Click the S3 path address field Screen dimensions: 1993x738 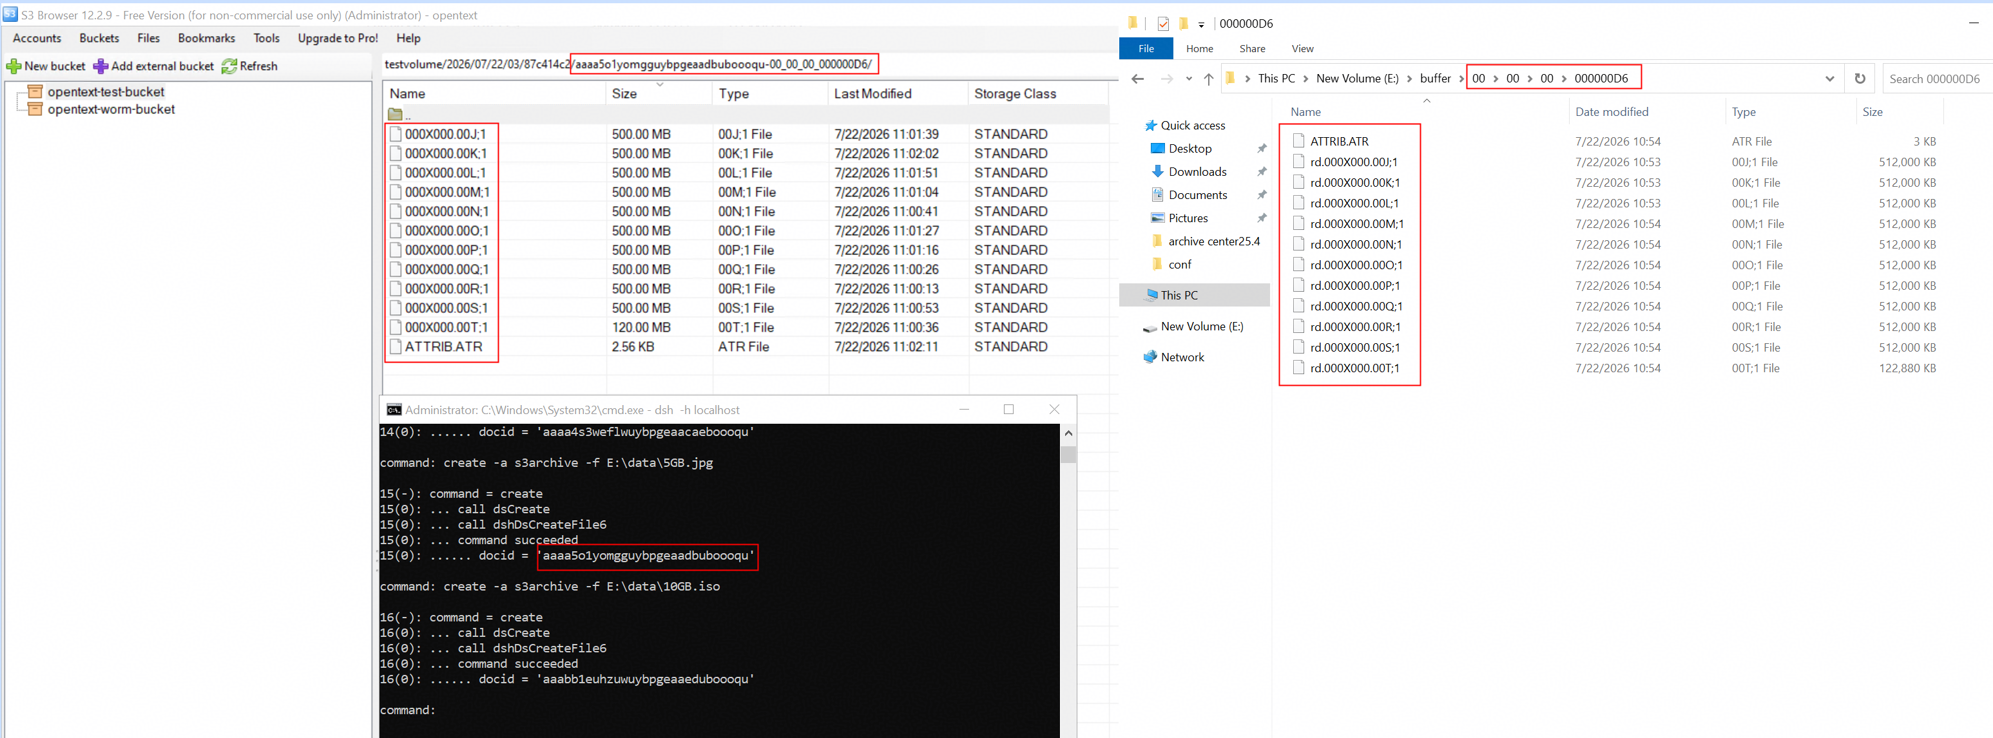pos(749,64)
